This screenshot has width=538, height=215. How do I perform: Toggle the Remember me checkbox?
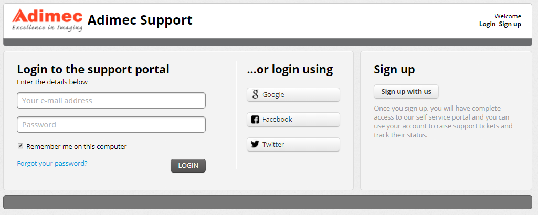20,146
